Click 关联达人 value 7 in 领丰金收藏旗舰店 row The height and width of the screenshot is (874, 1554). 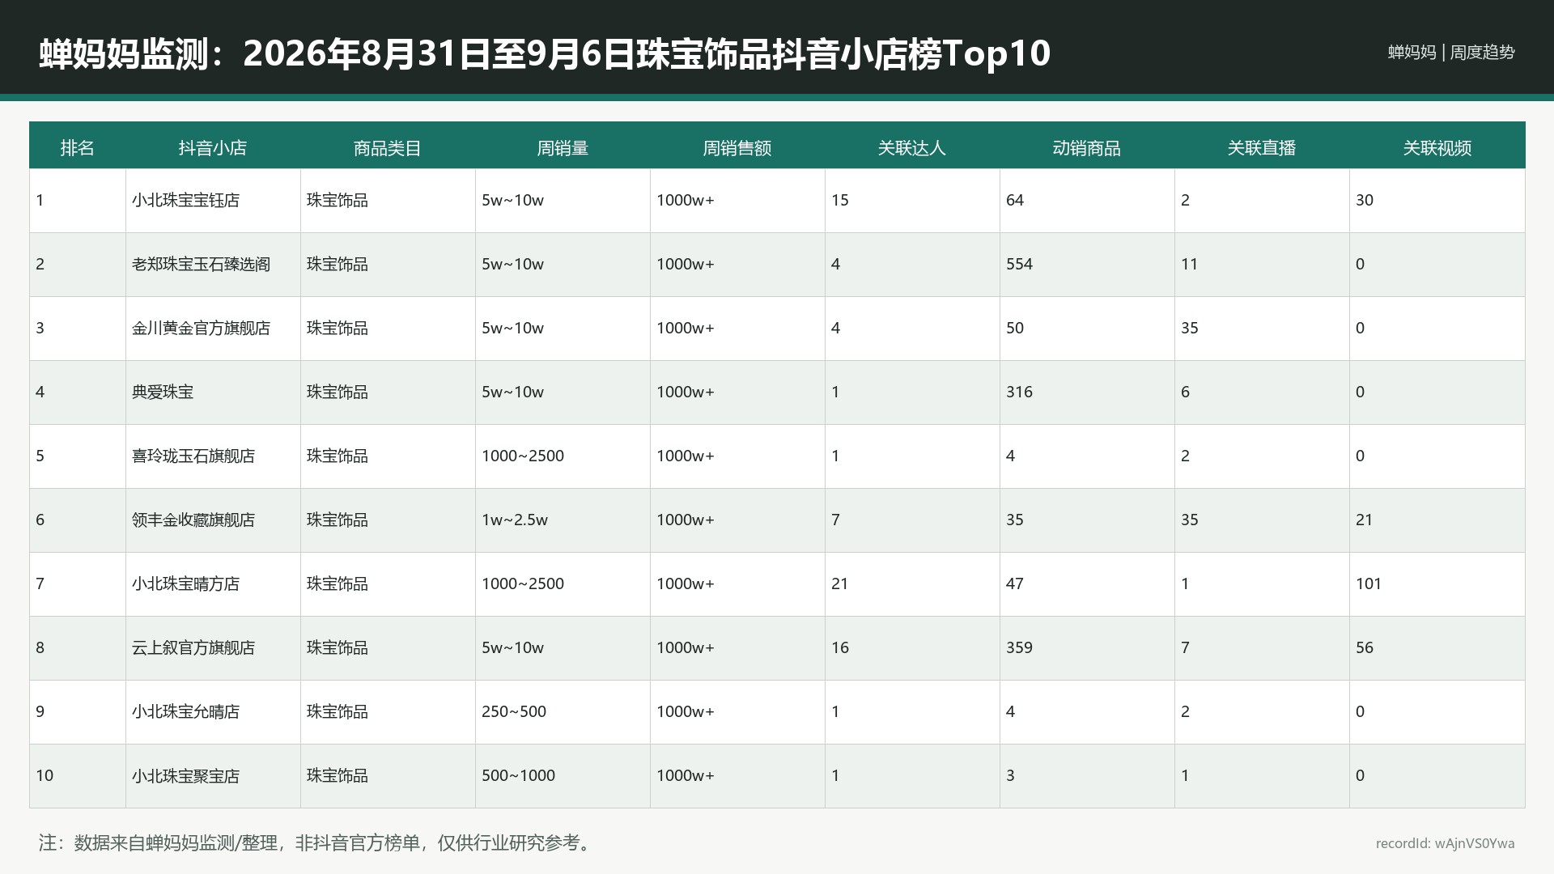pos(835,520)
